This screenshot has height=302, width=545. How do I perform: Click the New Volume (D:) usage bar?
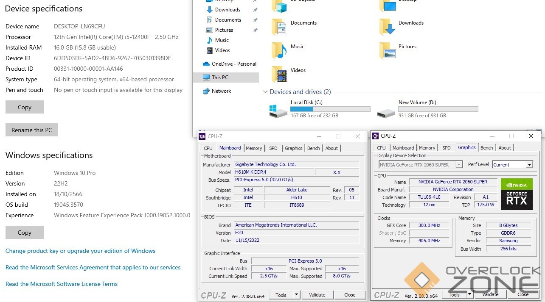pos(438,109)
